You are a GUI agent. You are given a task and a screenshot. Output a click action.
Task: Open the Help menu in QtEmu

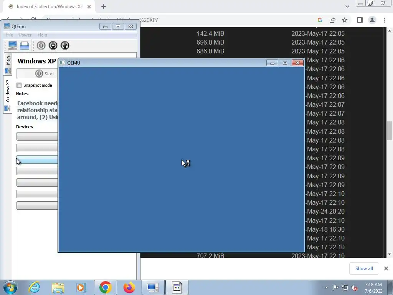pyautogui.click(x=42, y=35)
